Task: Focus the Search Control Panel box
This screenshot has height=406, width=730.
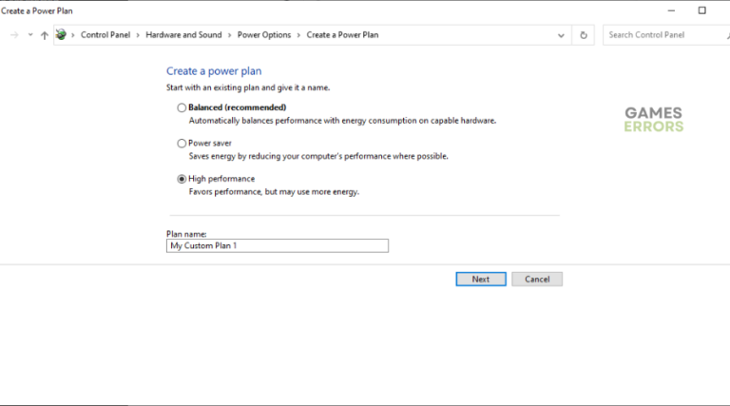Action: pyautogui.click(x=663, y=35)
